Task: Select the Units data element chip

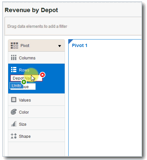Action: tap(16, 86)
